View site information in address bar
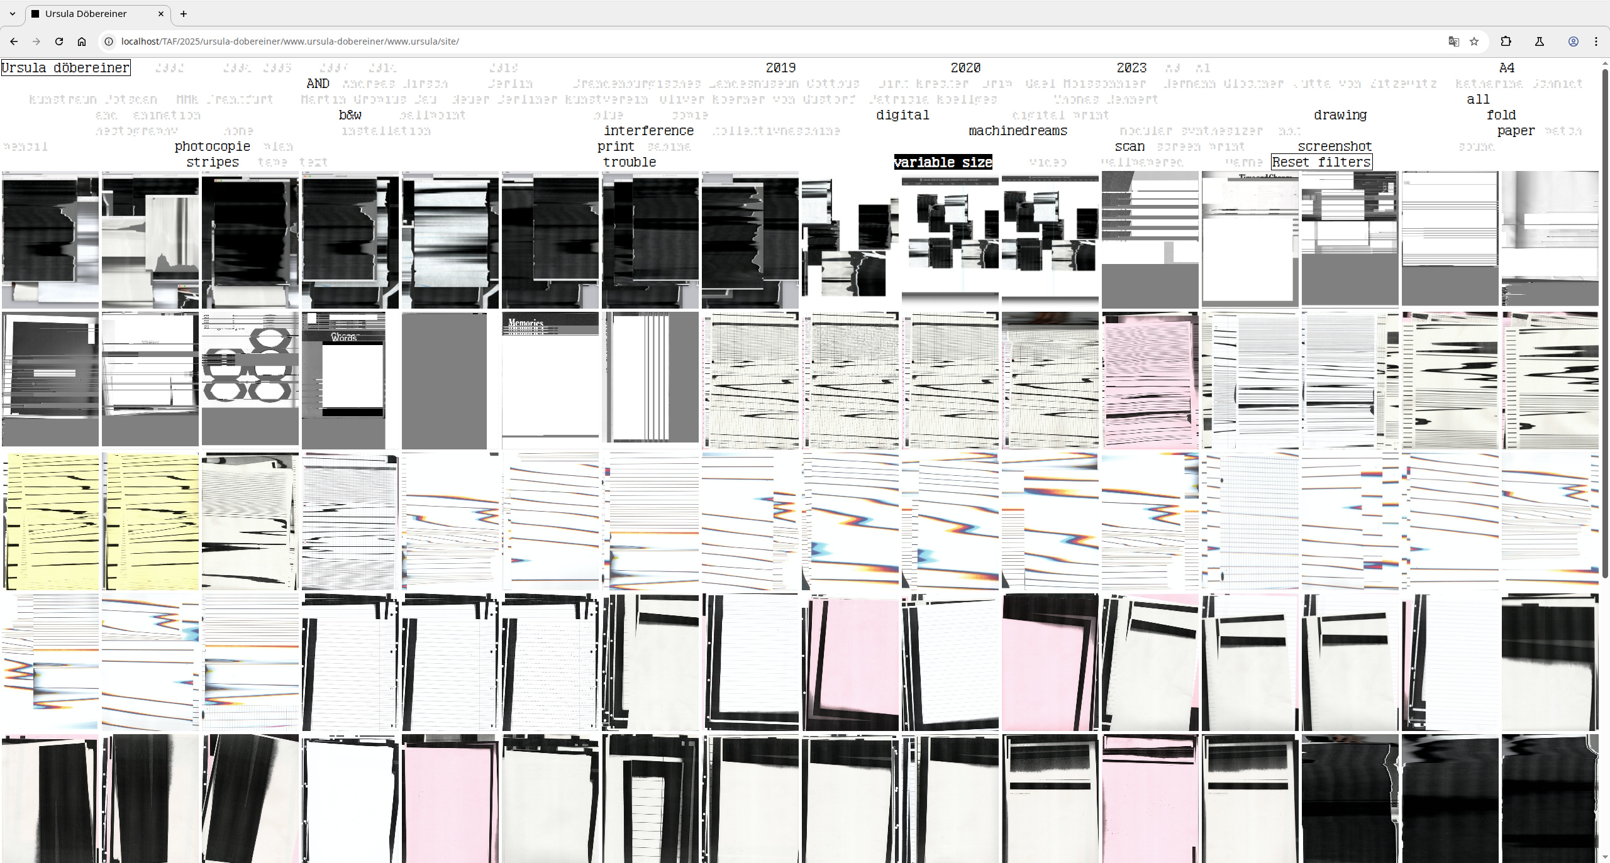This screenshot has height=863, width=1610. click(109, 41)
